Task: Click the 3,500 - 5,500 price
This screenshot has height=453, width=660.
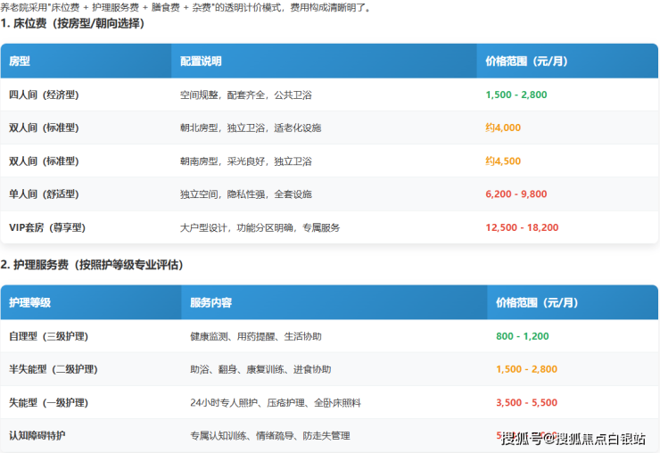Action: tap(526, 402)
